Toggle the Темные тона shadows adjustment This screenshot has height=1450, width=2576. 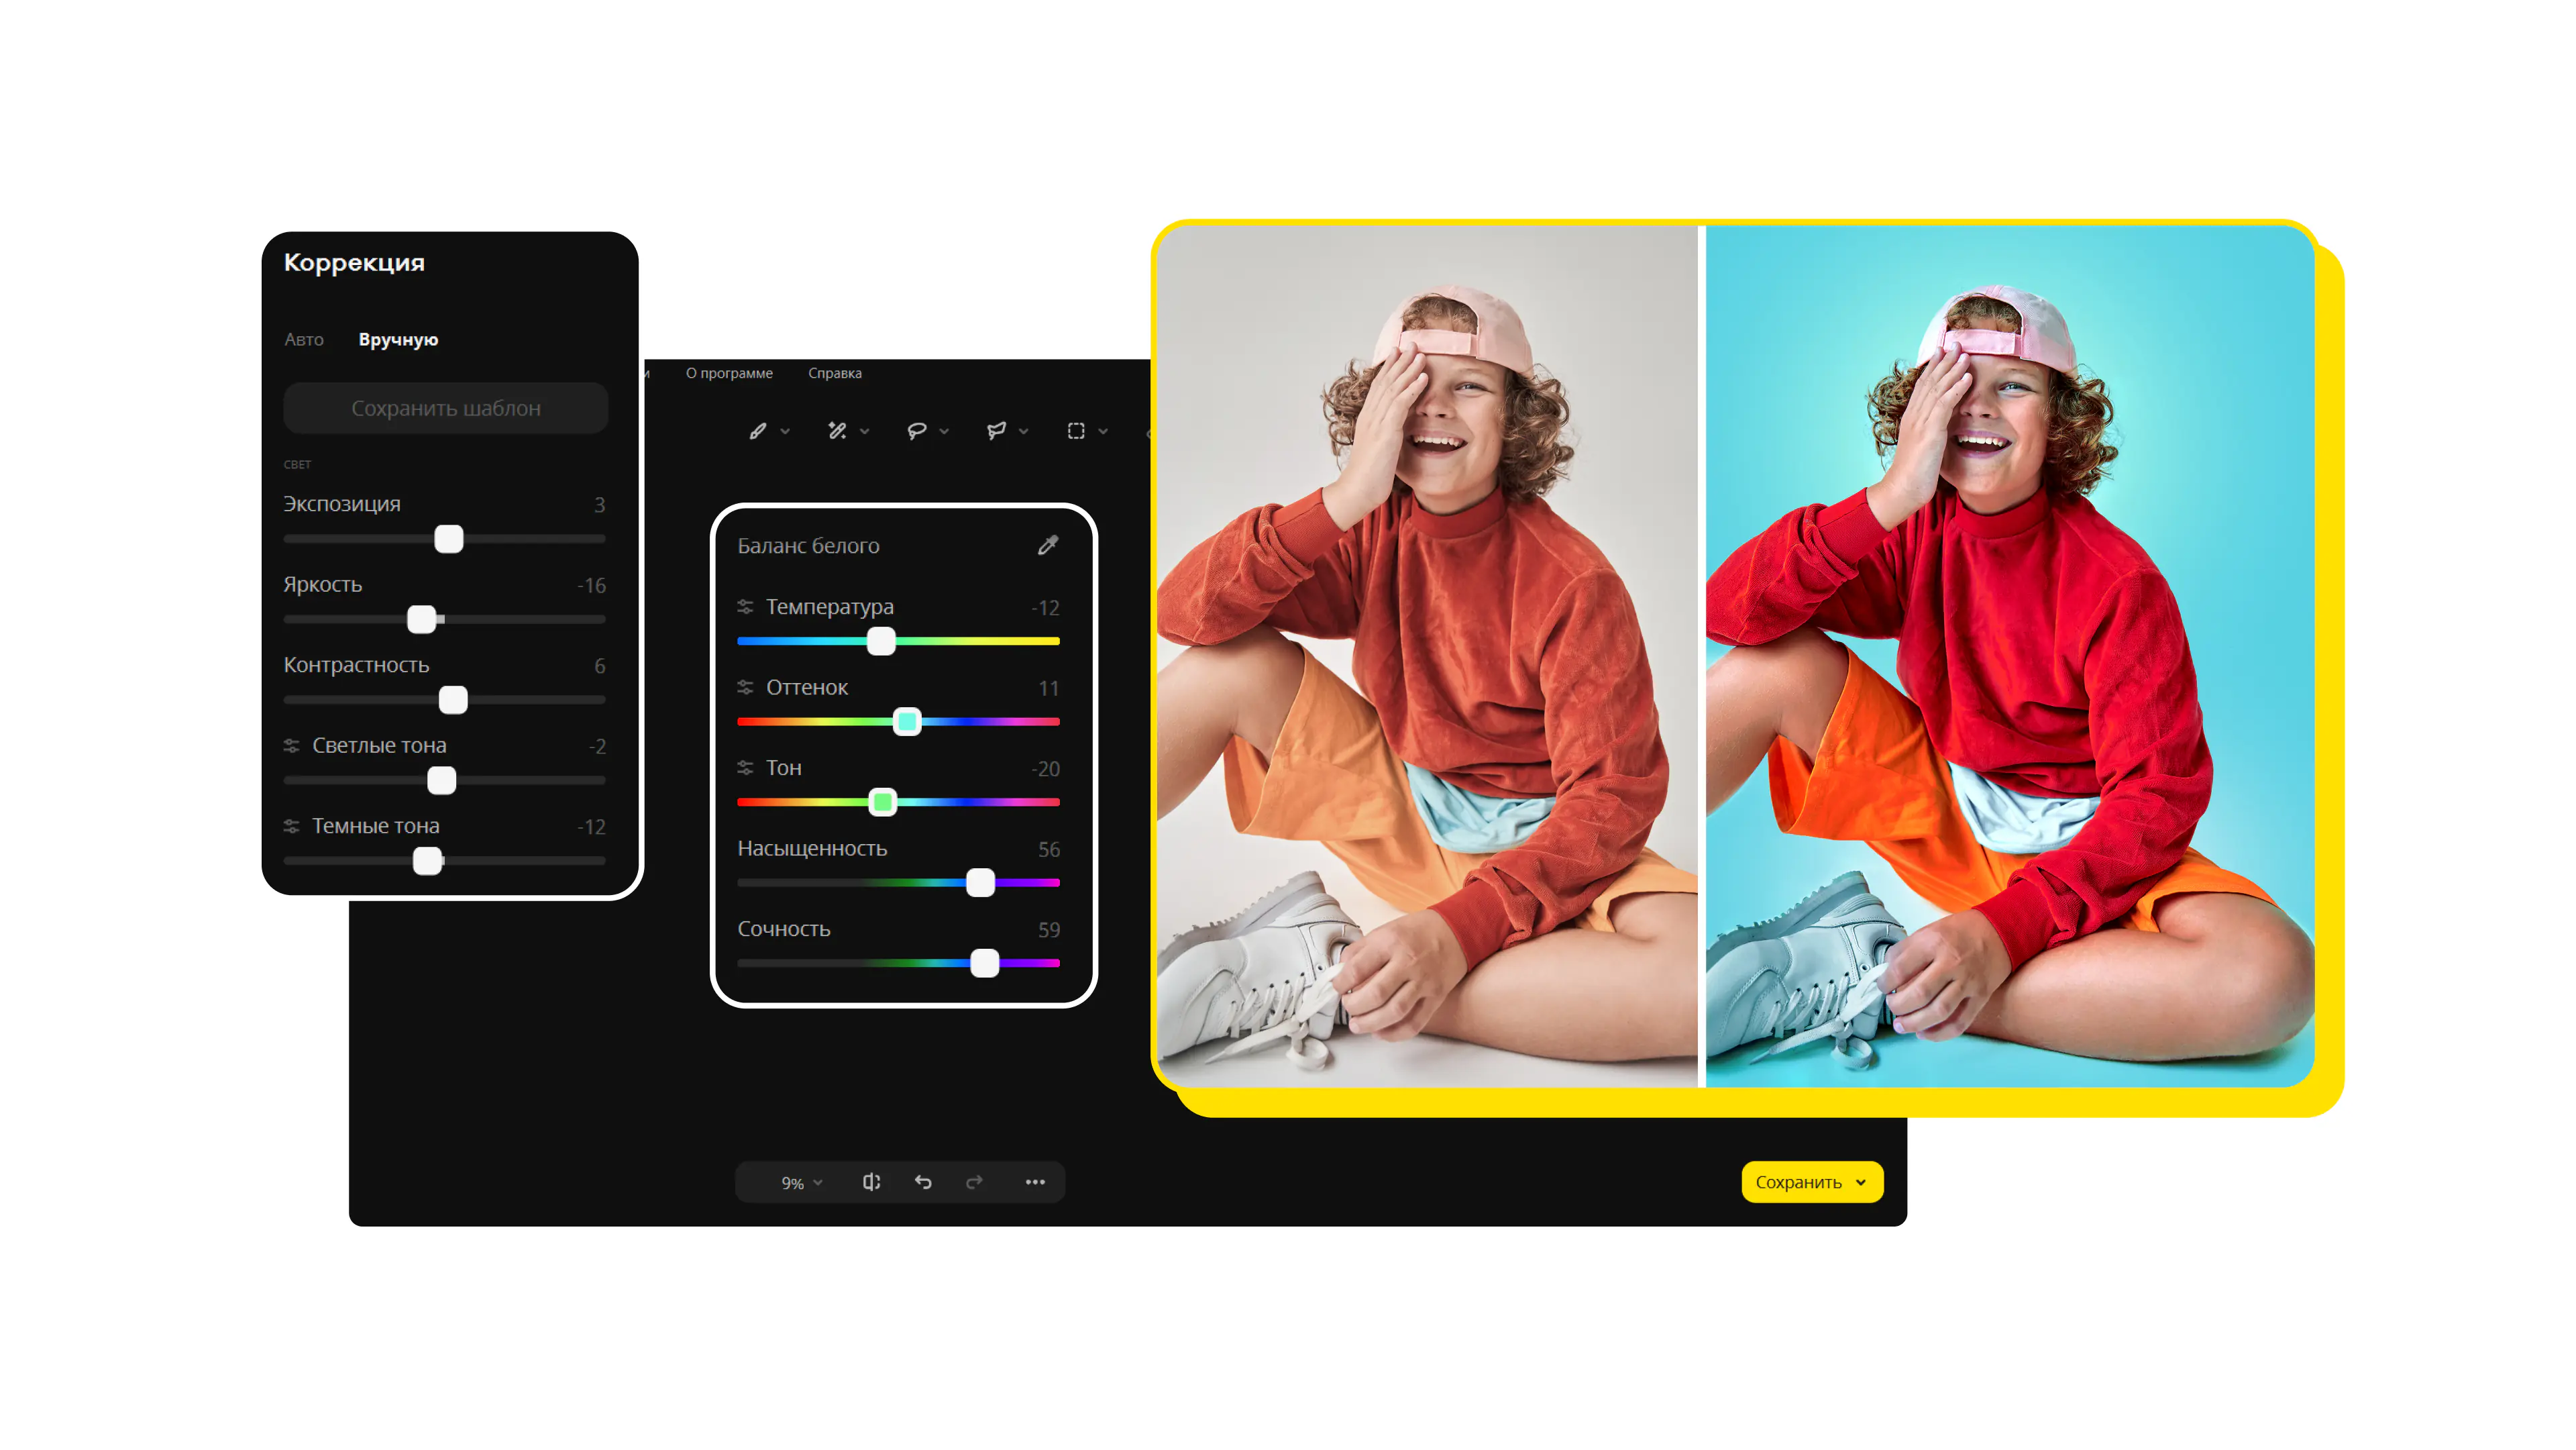point(288,825)
